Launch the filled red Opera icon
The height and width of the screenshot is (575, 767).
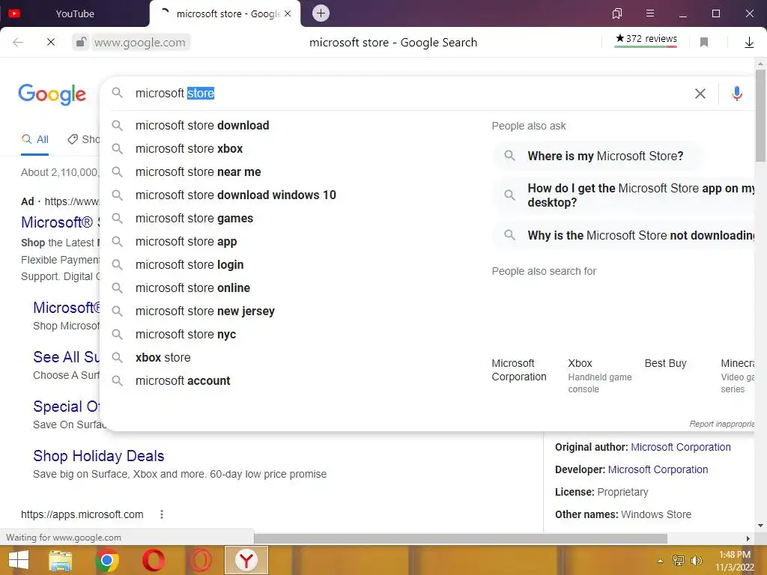point(153,560)
